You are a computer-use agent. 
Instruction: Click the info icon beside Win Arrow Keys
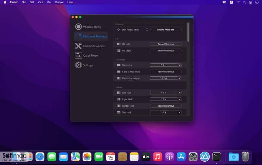[x=147, y=30]
